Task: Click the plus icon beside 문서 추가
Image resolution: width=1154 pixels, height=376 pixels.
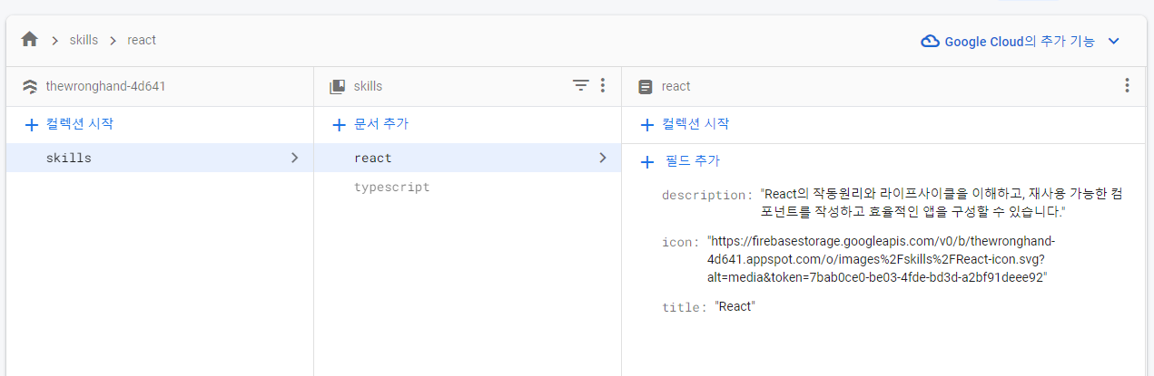Action: [x=339, y=124]
